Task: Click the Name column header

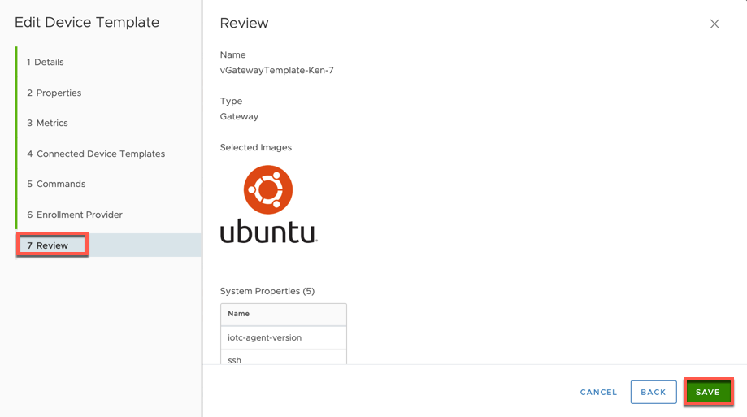Action: (x=284, y=314)
